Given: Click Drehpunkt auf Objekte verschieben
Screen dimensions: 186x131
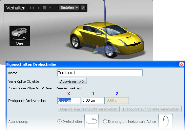Looking at the screenshot, I should point(151,109).
